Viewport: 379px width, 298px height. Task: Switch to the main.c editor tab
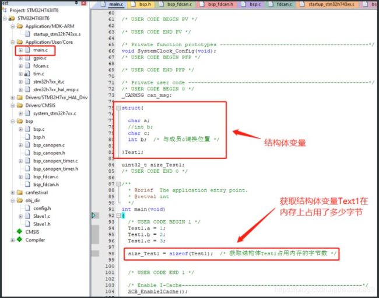113,4
